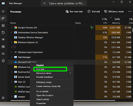Screen dimensions: 133x106
Task: Expand the wsappx process group
Action: [11, 96]
